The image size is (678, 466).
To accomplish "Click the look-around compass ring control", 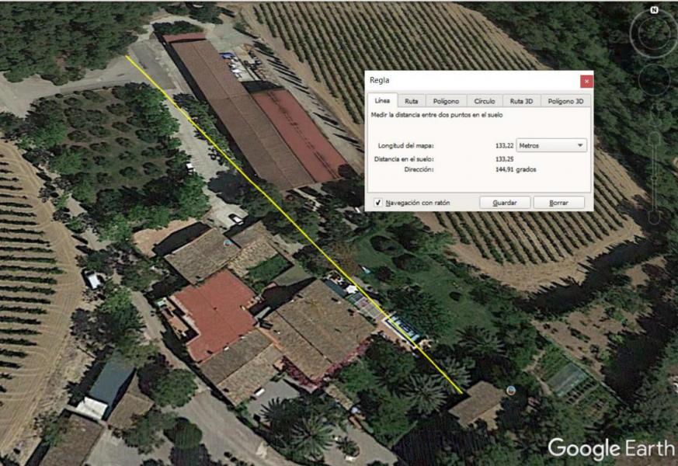I will [x=654, y=33].
